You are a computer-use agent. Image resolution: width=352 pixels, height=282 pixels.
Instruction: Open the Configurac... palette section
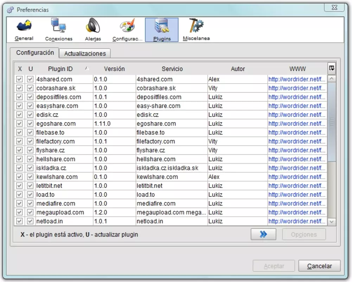127,30
